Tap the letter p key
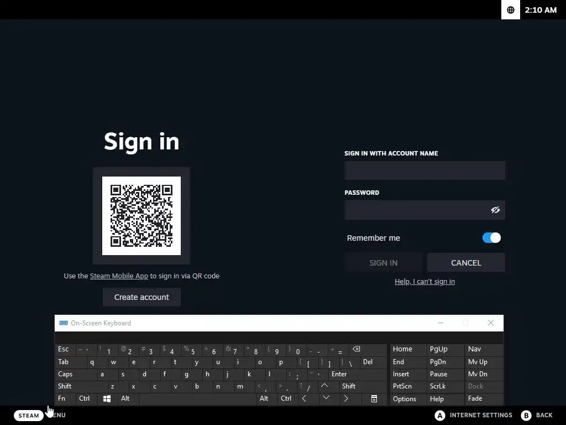Screen dimensions: 566x425 pos(286,362)
